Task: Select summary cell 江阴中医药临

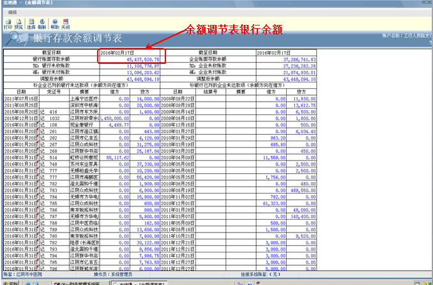Action: point(84,223)
